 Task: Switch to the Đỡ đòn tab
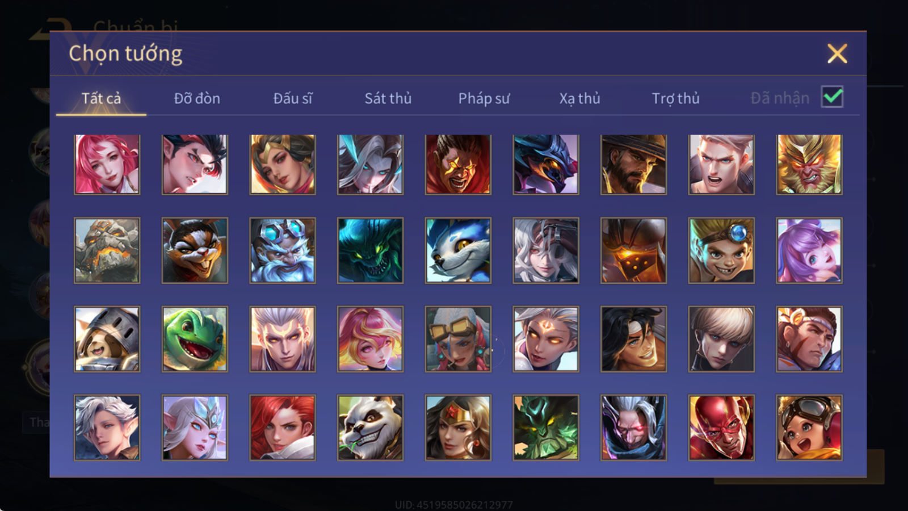point(197,98)
